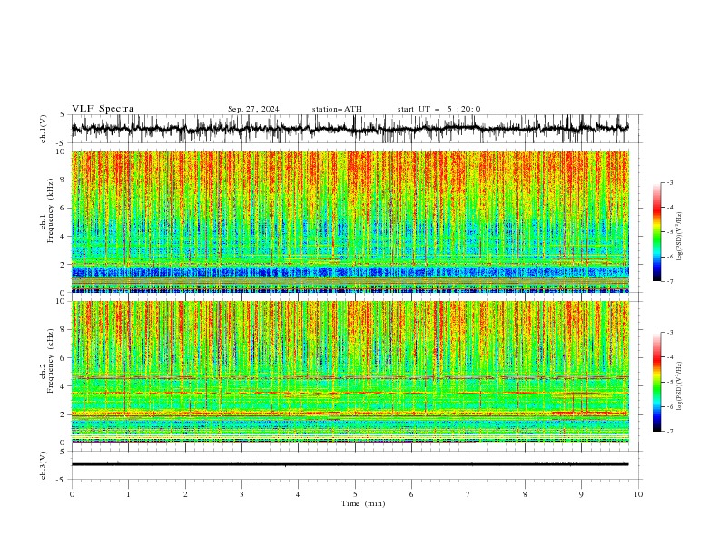
Task: Click the ch.1(V) axis '-5' tick
Action: [62, 143]
